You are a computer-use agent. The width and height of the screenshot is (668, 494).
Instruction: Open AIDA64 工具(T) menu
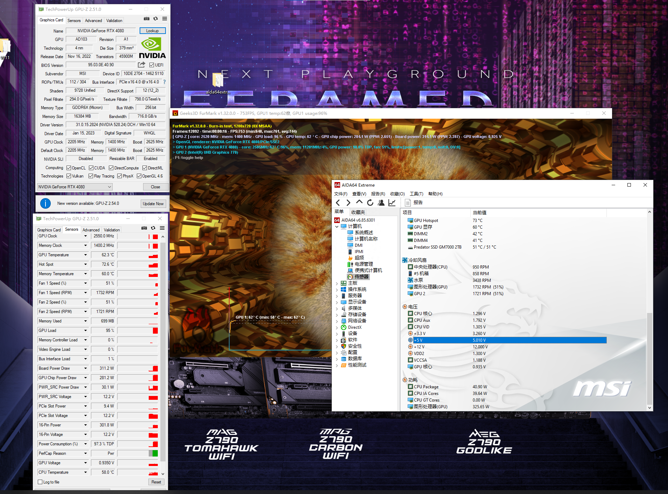tap(416, 194)
